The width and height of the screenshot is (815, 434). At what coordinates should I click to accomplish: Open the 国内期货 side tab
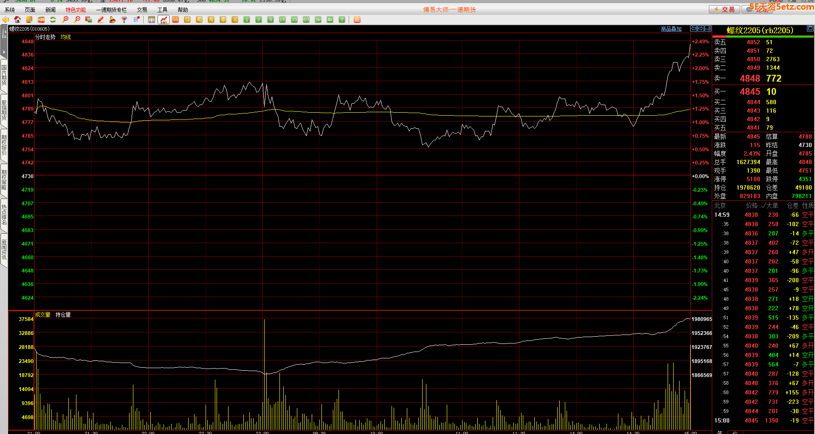pyautogui.click(x=4, y=75)
